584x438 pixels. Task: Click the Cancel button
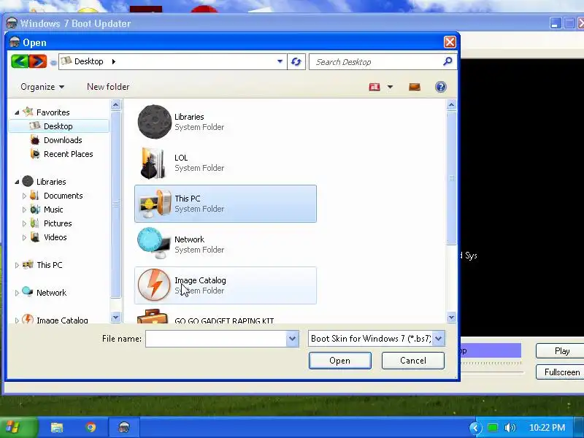413,361
